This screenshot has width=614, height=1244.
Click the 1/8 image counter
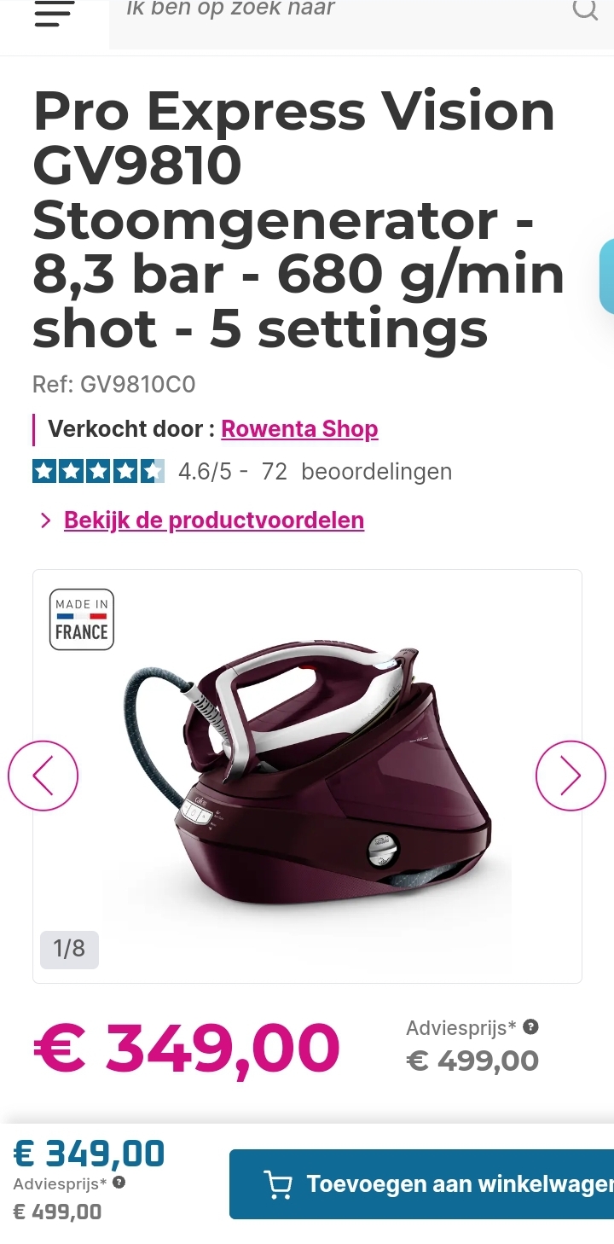pos(69,949)
